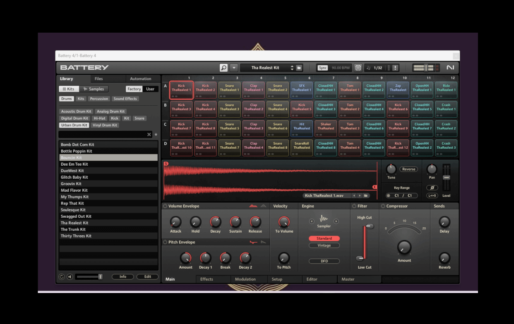Click the speaker preview icon in library footer
Screen dimensions: 514x324
[x=70, y=277]
